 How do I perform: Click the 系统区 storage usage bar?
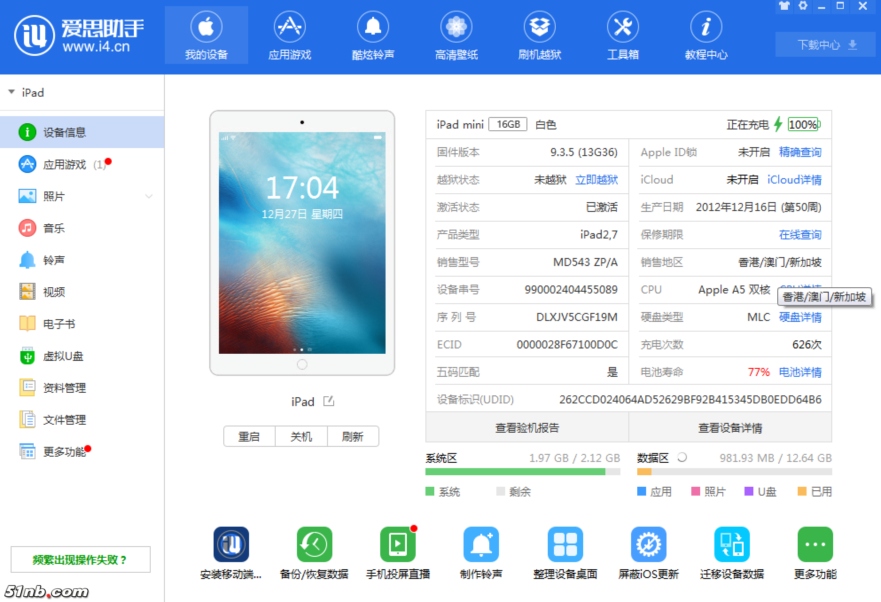[x=516, y=473]
